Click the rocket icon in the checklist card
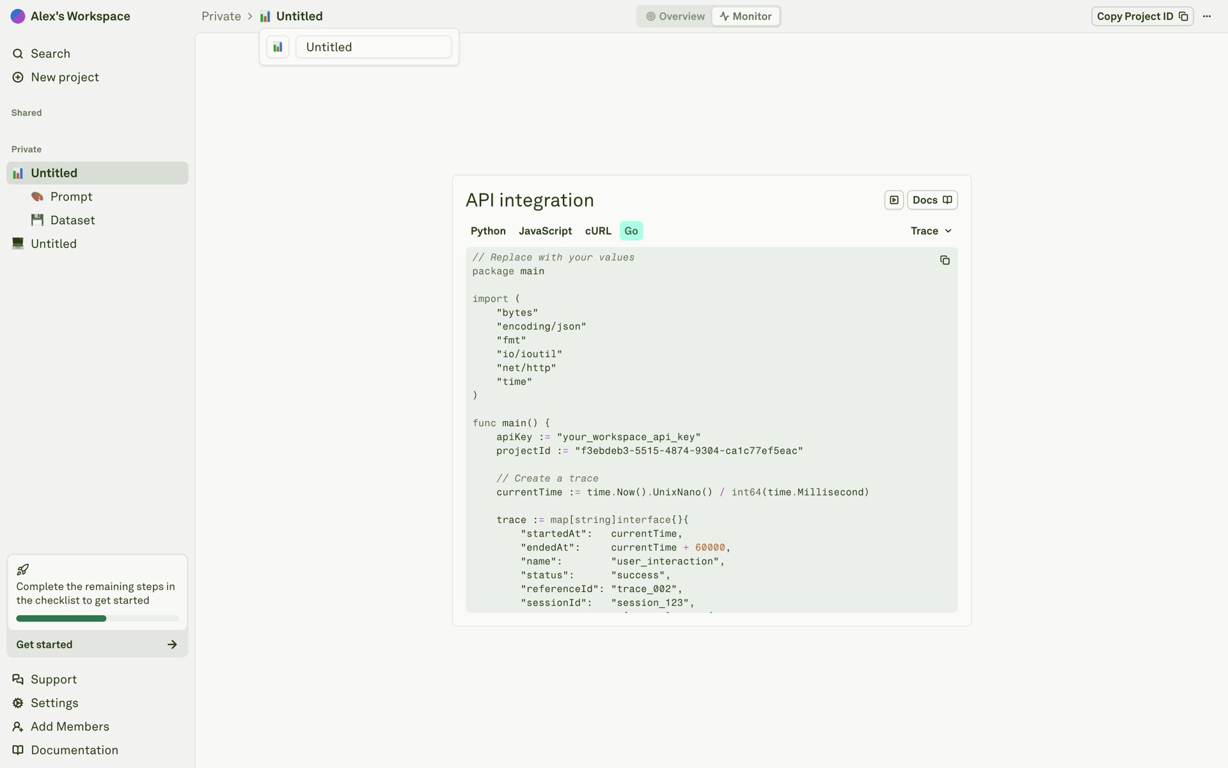1228x768 pixels. [x=23, y=569]
